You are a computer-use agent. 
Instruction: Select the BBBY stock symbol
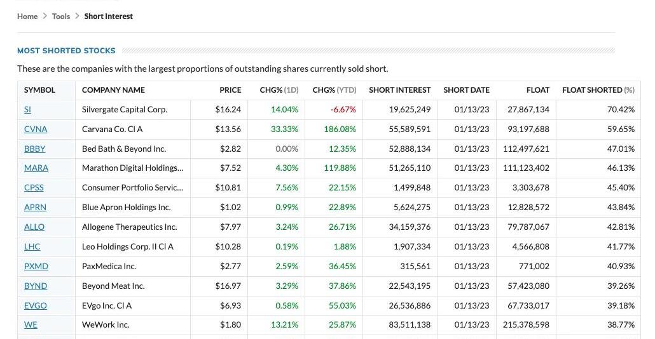tap(35, 149)
